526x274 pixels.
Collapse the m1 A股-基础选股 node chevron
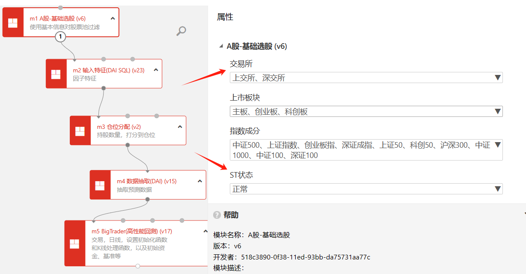point(113,18)
